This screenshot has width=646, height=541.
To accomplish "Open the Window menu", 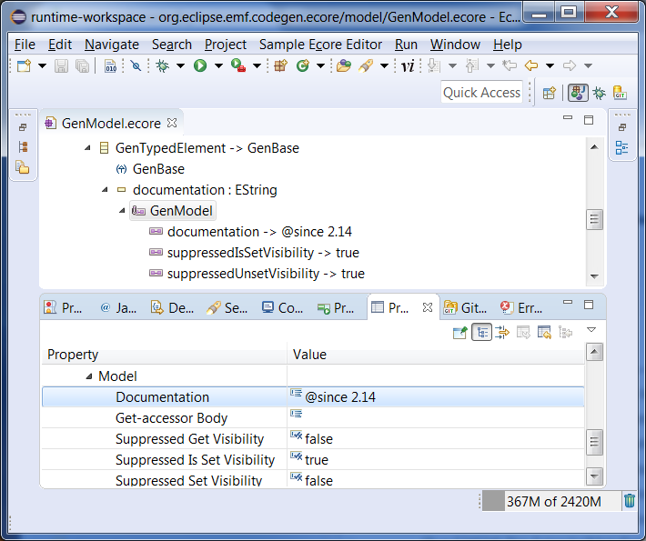I will tap(455, 45).
